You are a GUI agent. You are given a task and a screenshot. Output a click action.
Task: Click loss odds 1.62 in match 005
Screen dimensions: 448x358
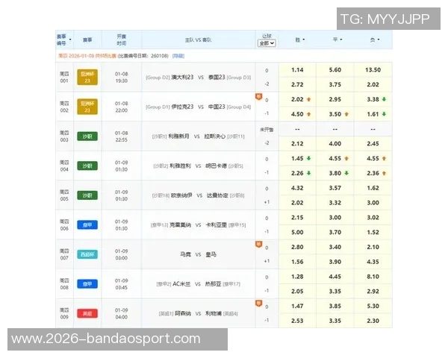(x=373, y=188)
